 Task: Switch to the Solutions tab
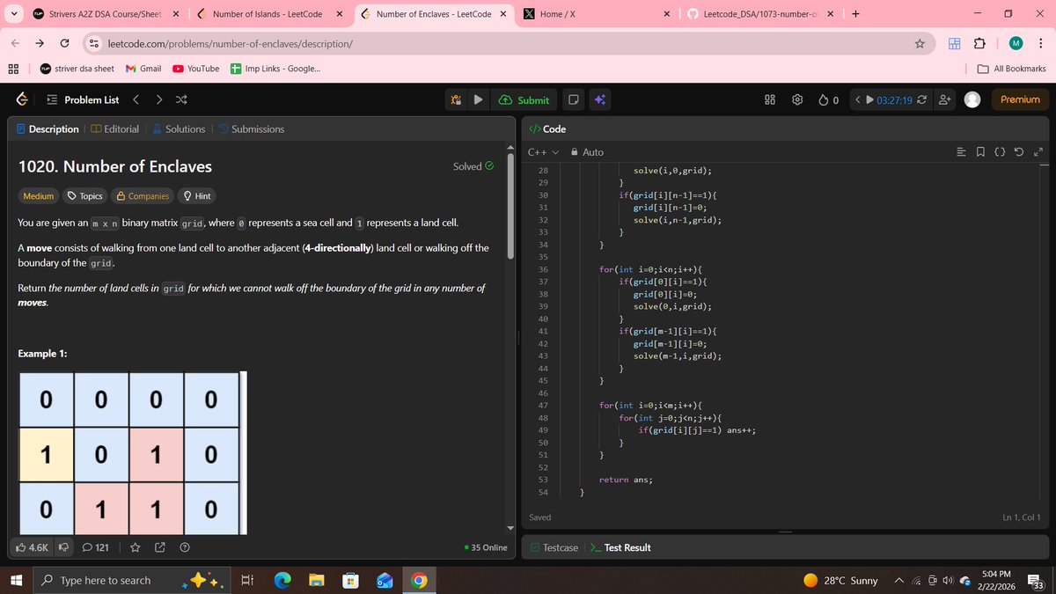tap(179, 129)
